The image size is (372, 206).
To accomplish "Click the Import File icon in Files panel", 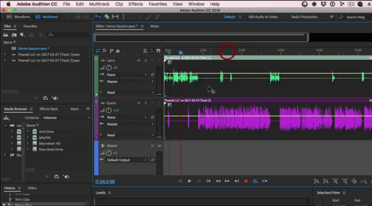I will click(14, 35).
